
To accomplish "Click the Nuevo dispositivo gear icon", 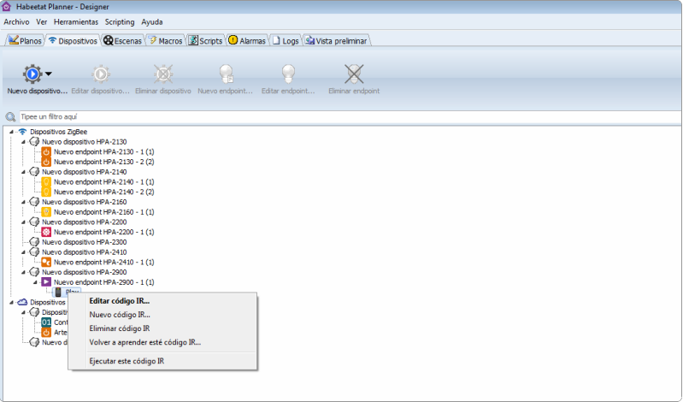I will [x=32, y=74].
